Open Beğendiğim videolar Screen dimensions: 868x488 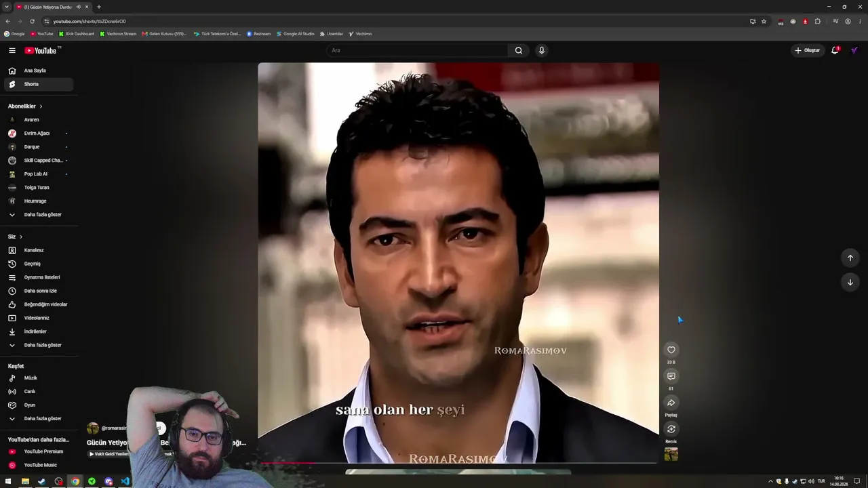[39, 304]
